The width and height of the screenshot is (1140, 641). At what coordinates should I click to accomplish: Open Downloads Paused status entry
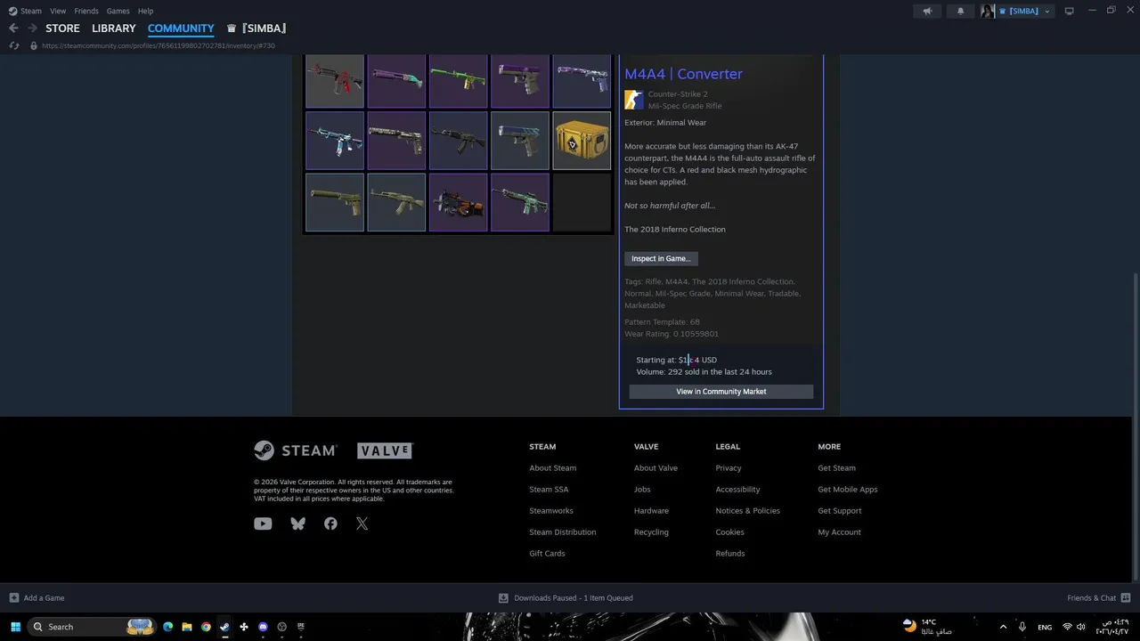[566, 598]
